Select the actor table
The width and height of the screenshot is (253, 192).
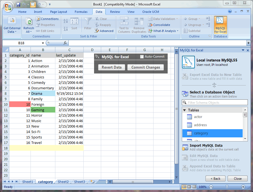click(x=212, y=117)
